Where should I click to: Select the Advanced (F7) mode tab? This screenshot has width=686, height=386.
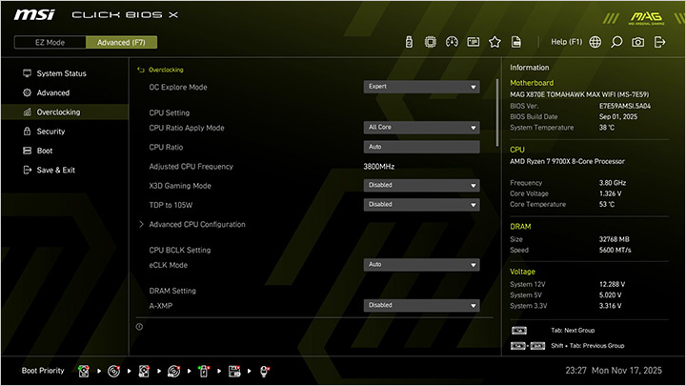coord(121,43)
